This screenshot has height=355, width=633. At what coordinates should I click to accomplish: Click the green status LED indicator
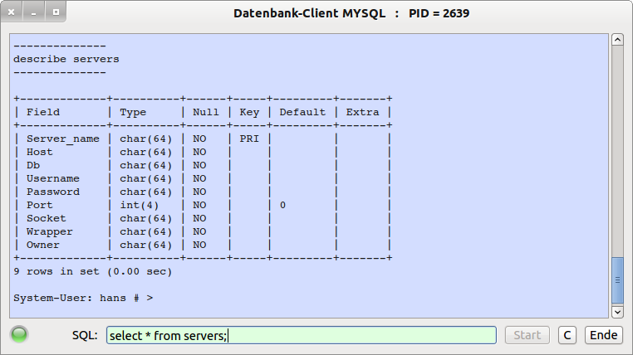[19, 335]
